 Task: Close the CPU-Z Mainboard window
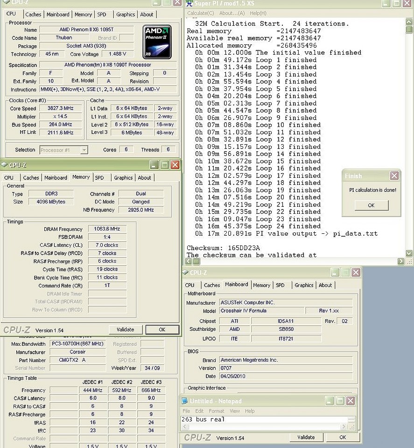[x=356, y=272]
